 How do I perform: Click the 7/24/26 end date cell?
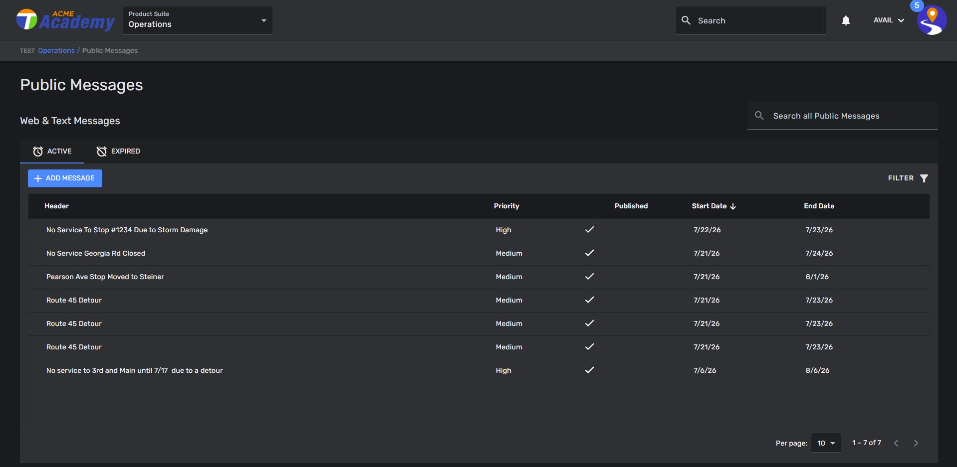[819, 254]
